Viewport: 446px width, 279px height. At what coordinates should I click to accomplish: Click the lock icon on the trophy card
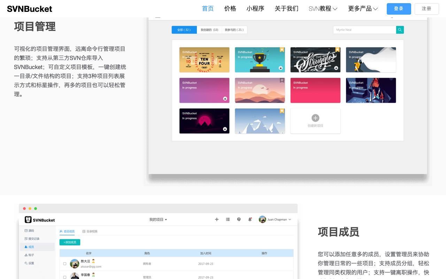(280, 68)
